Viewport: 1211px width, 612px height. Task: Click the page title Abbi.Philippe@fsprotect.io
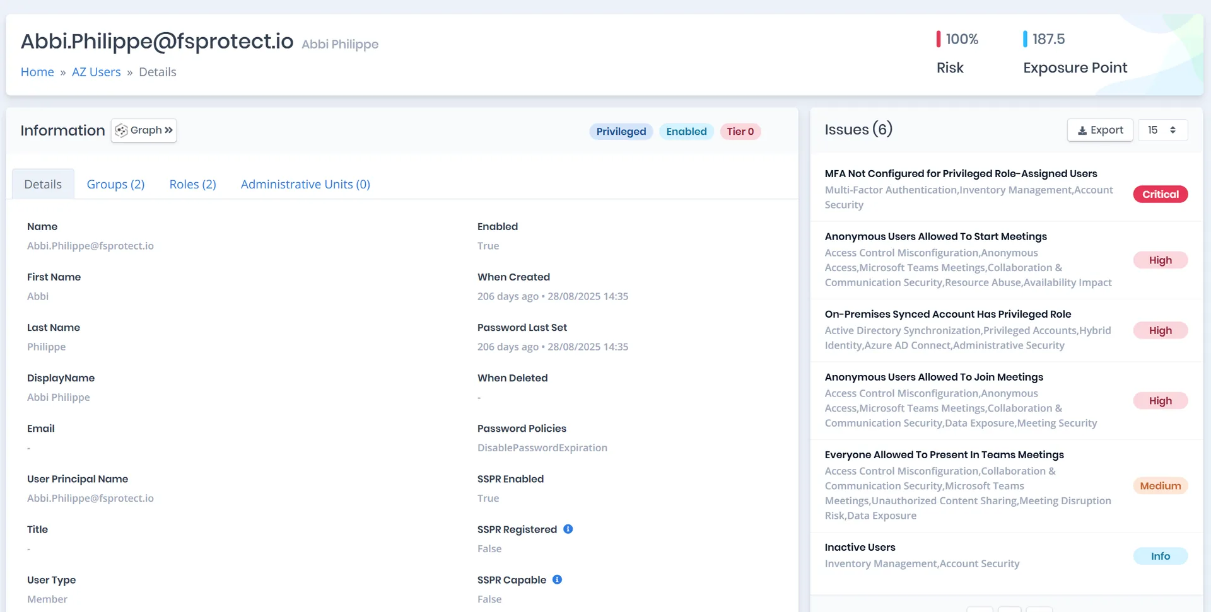pos(157,42)
